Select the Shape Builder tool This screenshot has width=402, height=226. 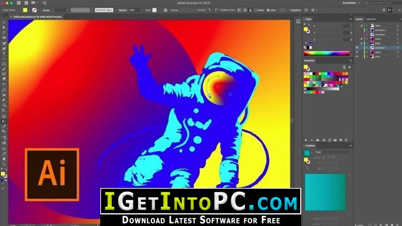coord(4,106)
